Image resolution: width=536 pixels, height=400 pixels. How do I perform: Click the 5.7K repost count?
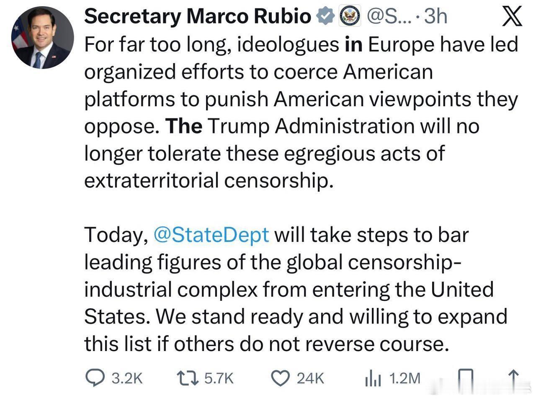click(x=219, y=378)
